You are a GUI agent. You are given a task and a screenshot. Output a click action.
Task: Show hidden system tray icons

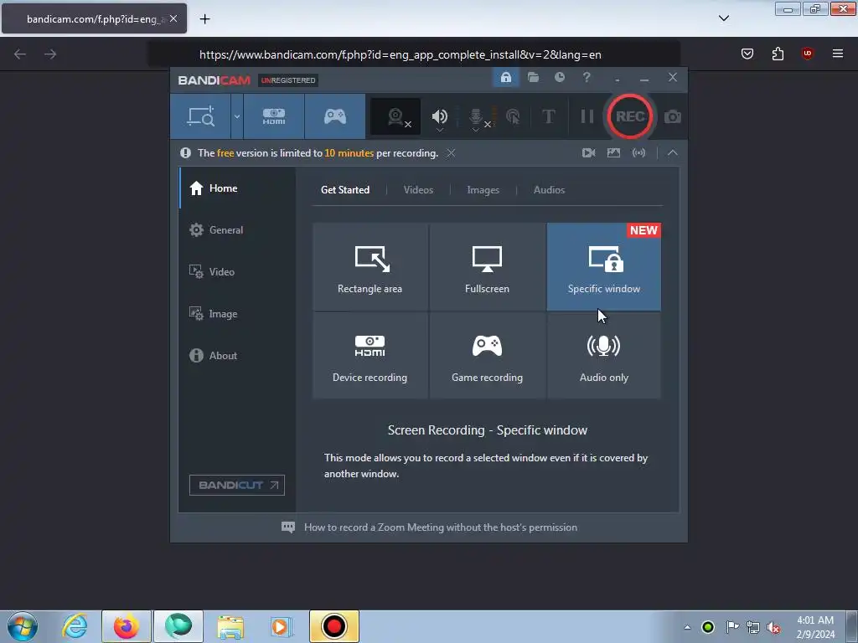[x=687, y=627]
